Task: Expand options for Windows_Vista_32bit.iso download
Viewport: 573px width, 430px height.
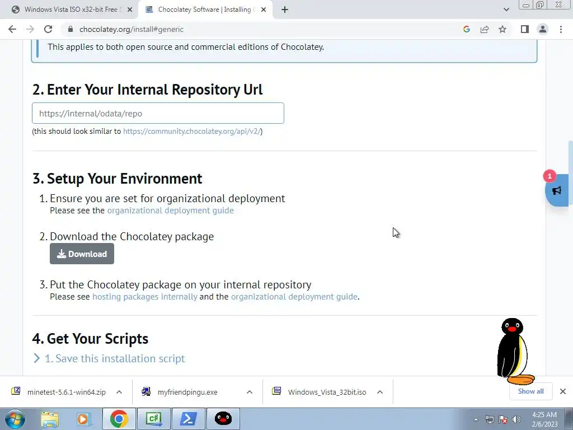Action: pos(380,392)
